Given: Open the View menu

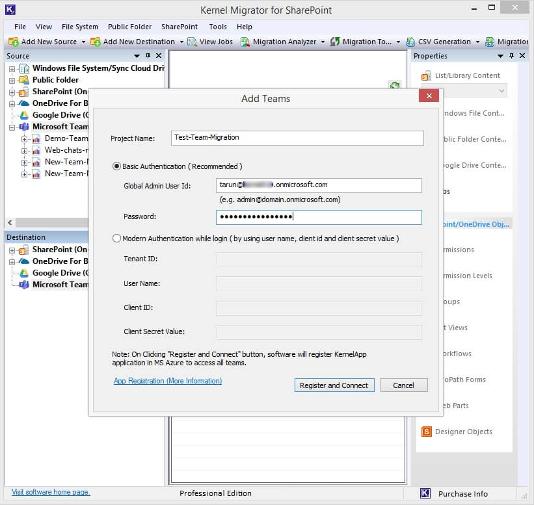Looking at the screenshot, I should (x=44, y=27).
